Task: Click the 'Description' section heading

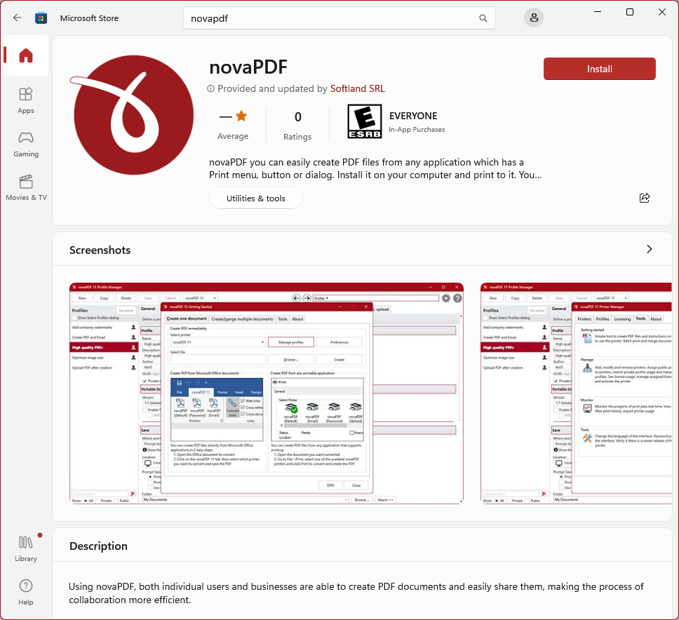Action: pyautogui.click(x=98, y=546)
